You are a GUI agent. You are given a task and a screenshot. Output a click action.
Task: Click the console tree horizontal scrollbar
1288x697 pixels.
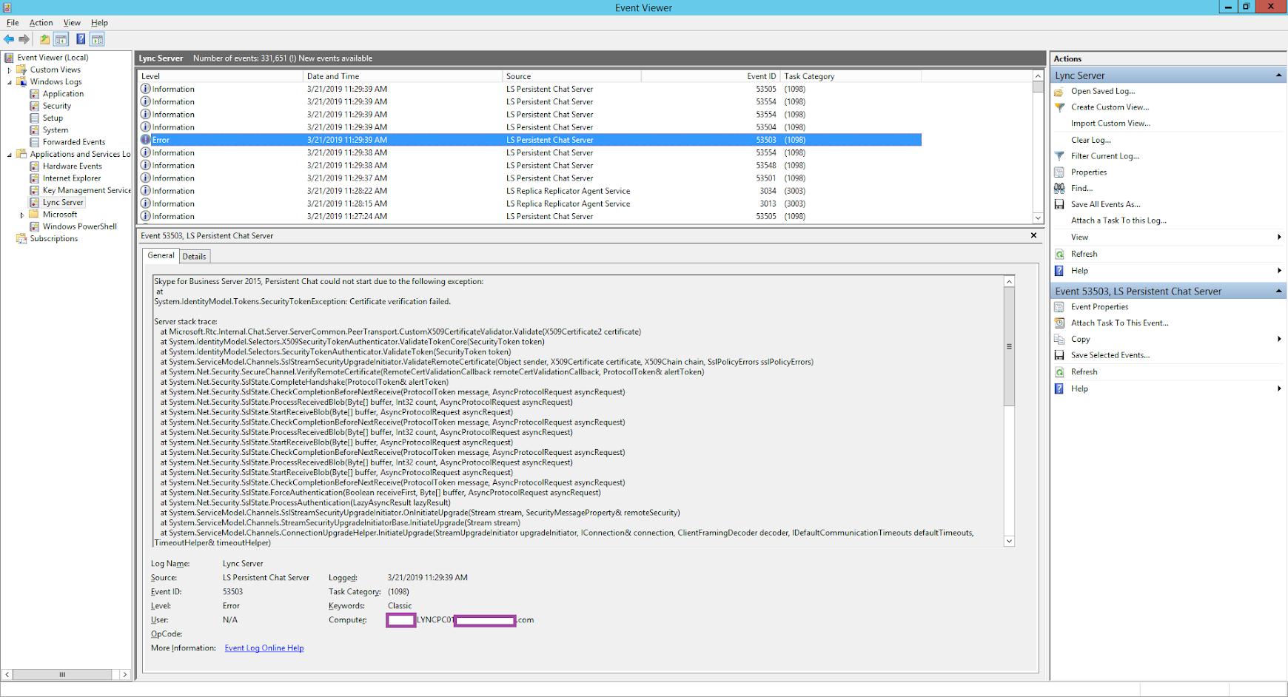66,675
